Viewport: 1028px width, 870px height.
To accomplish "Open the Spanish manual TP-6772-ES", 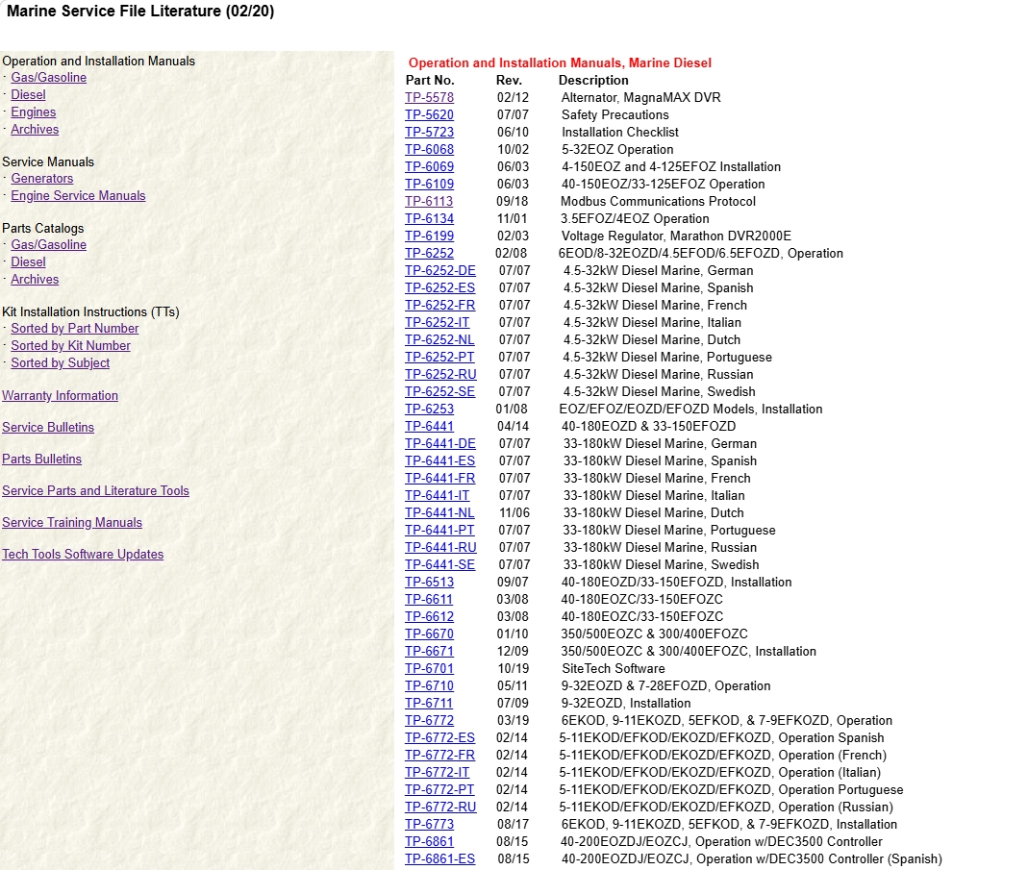I will tap(439, 739).
